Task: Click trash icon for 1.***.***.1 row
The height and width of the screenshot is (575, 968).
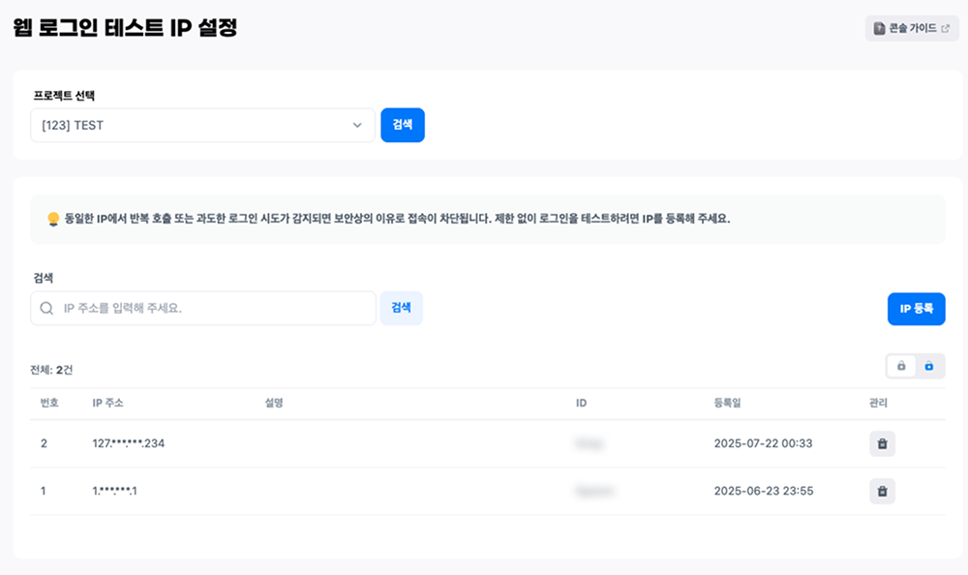Action: [882, 492]
